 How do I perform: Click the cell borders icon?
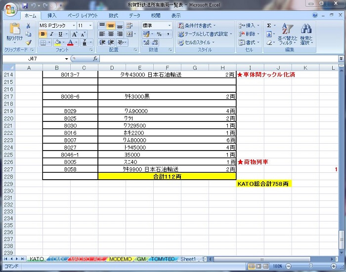point(43,42)
